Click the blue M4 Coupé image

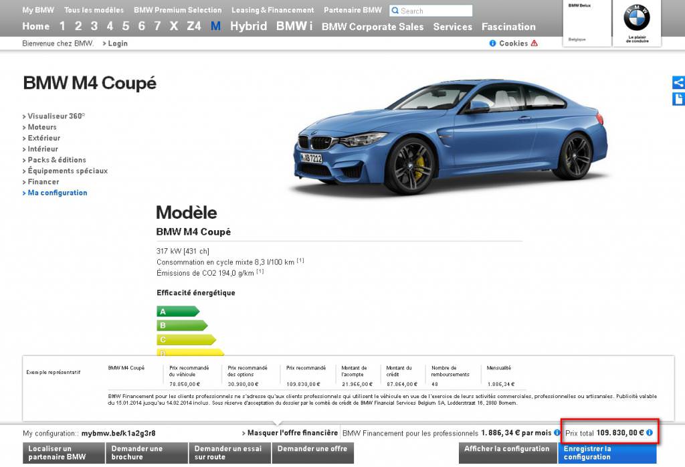click(x=450, y=136)
